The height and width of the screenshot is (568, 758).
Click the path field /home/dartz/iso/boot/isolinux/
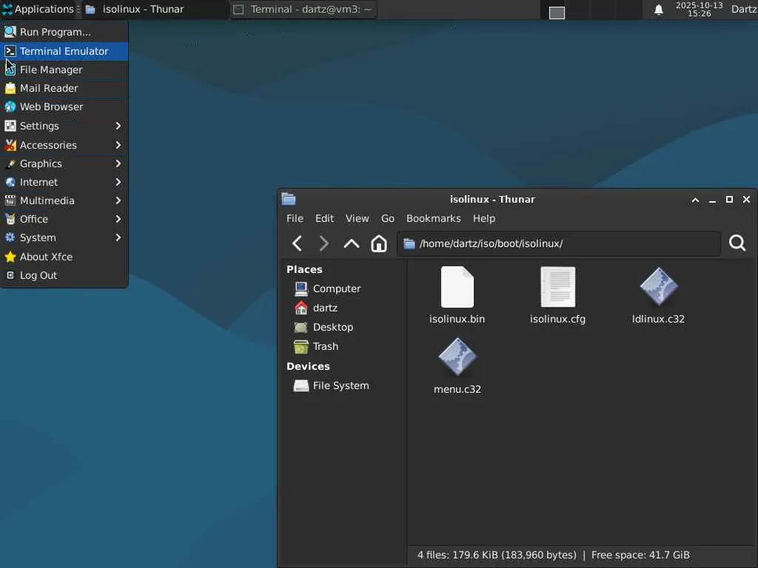tap(559, 243)
